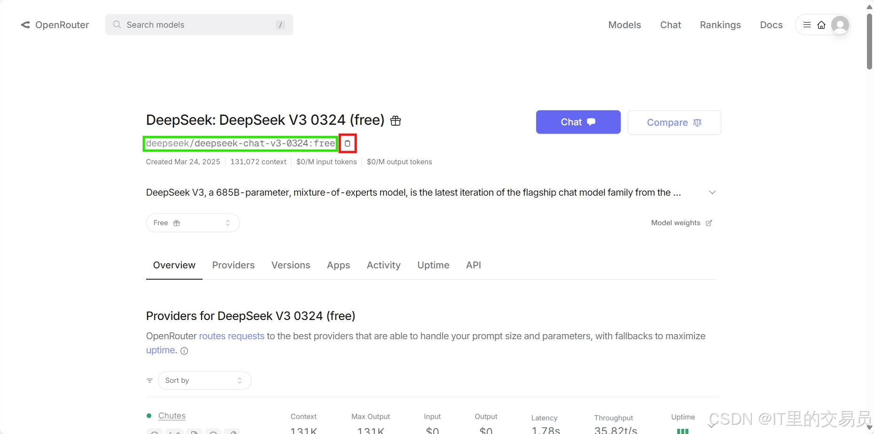Open the API tab

coord(474,265)
